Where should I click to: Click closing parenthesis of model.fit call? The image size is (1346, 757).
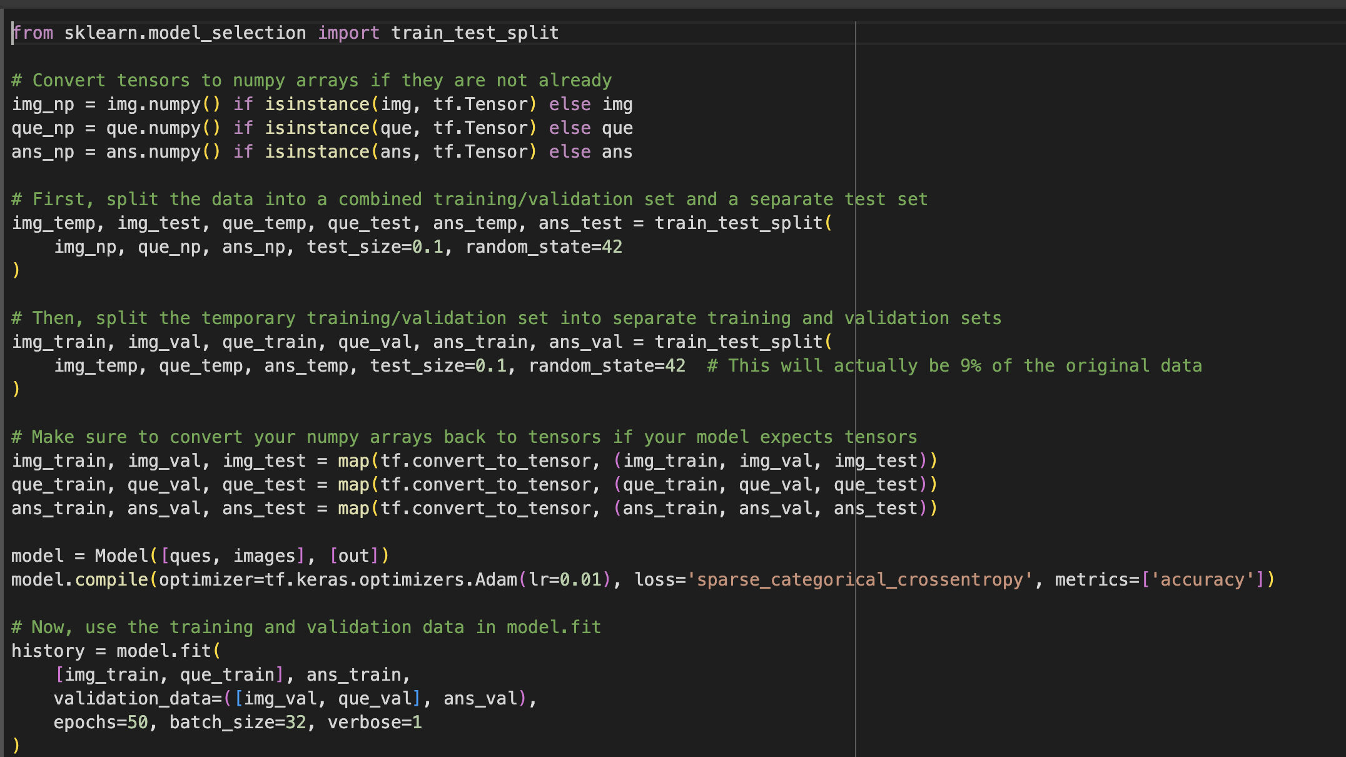click(x=16, y=746)
